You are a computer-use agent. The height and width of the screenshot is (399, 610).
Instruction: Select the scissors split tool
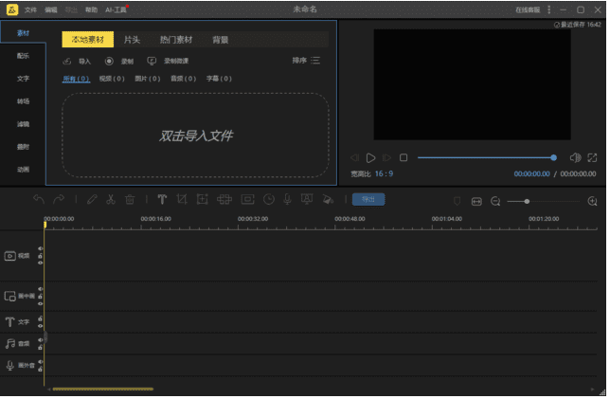[x=111, y=200]
